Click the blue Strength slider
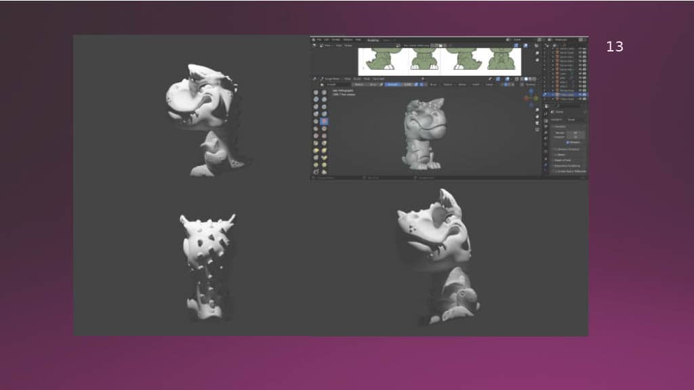This screenshot has height=390, width=694. click(399, 85)
